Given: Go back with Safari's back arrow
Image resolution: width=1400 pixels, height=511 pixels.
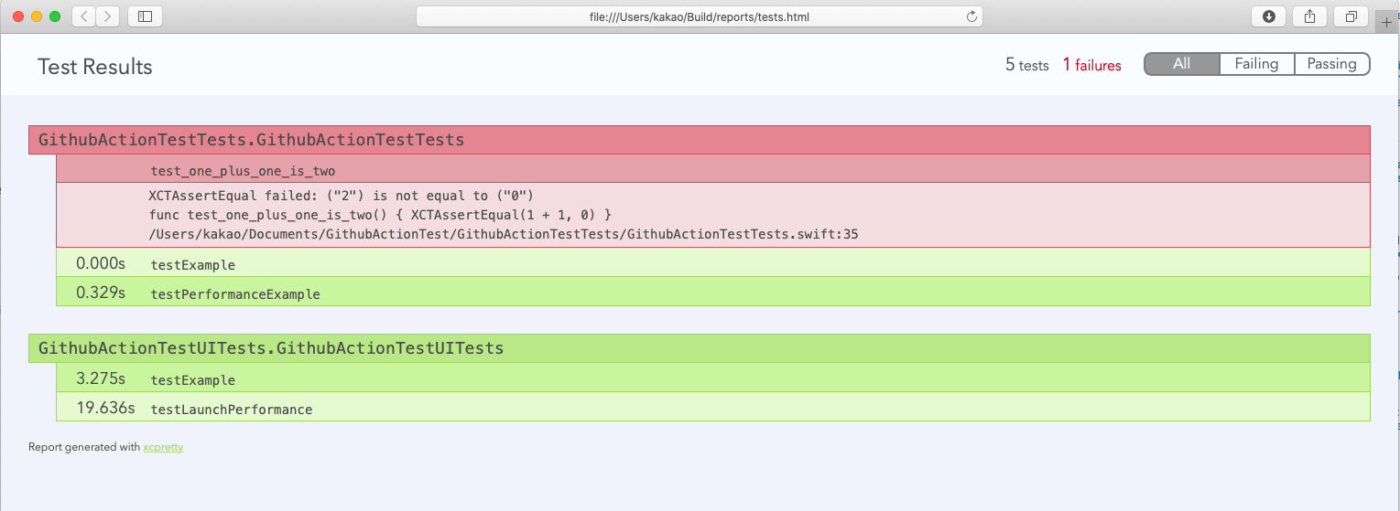Looking at the screenshot, I should tap(83, 16).
